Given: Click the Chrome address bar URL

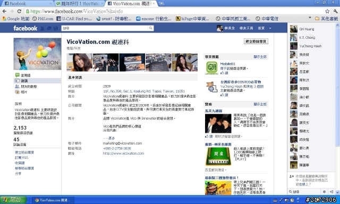Looking at the screenshot, I should [x=76, y=11].
